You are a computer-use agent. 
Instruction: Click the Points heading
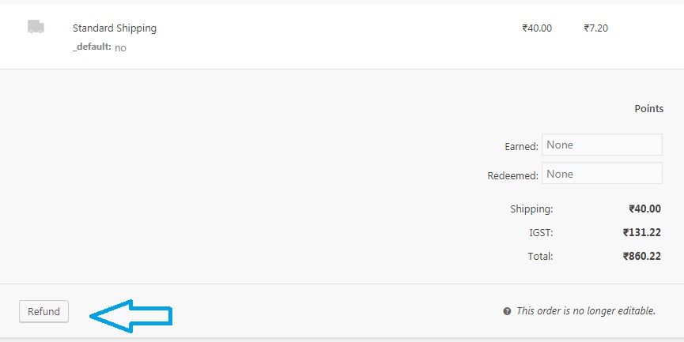pos(648,108)
